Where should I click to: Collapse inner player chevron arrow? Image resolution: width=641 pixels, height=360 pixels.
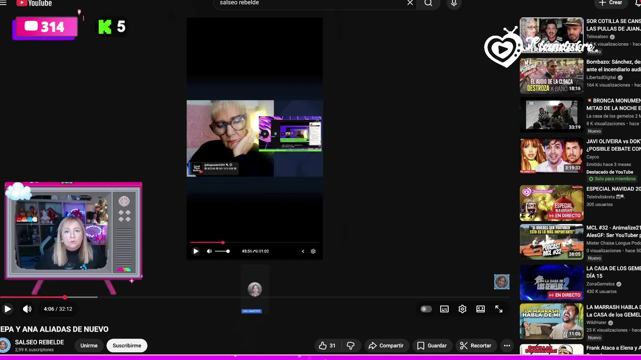[303, 251]
